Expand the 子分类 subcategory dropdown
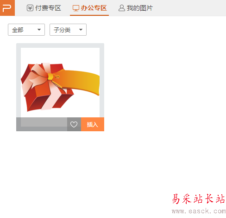The image size is (226, 218). point(68,30)
